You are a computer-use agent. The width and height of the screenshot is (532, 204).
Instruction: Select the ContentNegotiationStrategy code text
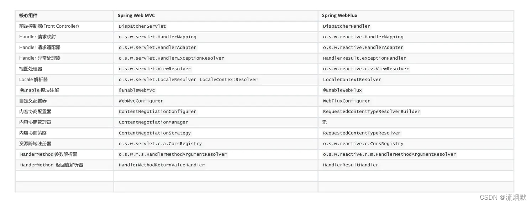pos(155,133)
